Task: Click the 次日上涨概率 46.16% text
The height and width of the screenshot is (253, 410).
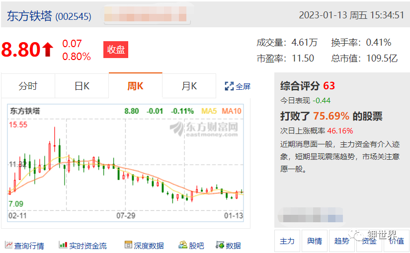Action: 317,131
